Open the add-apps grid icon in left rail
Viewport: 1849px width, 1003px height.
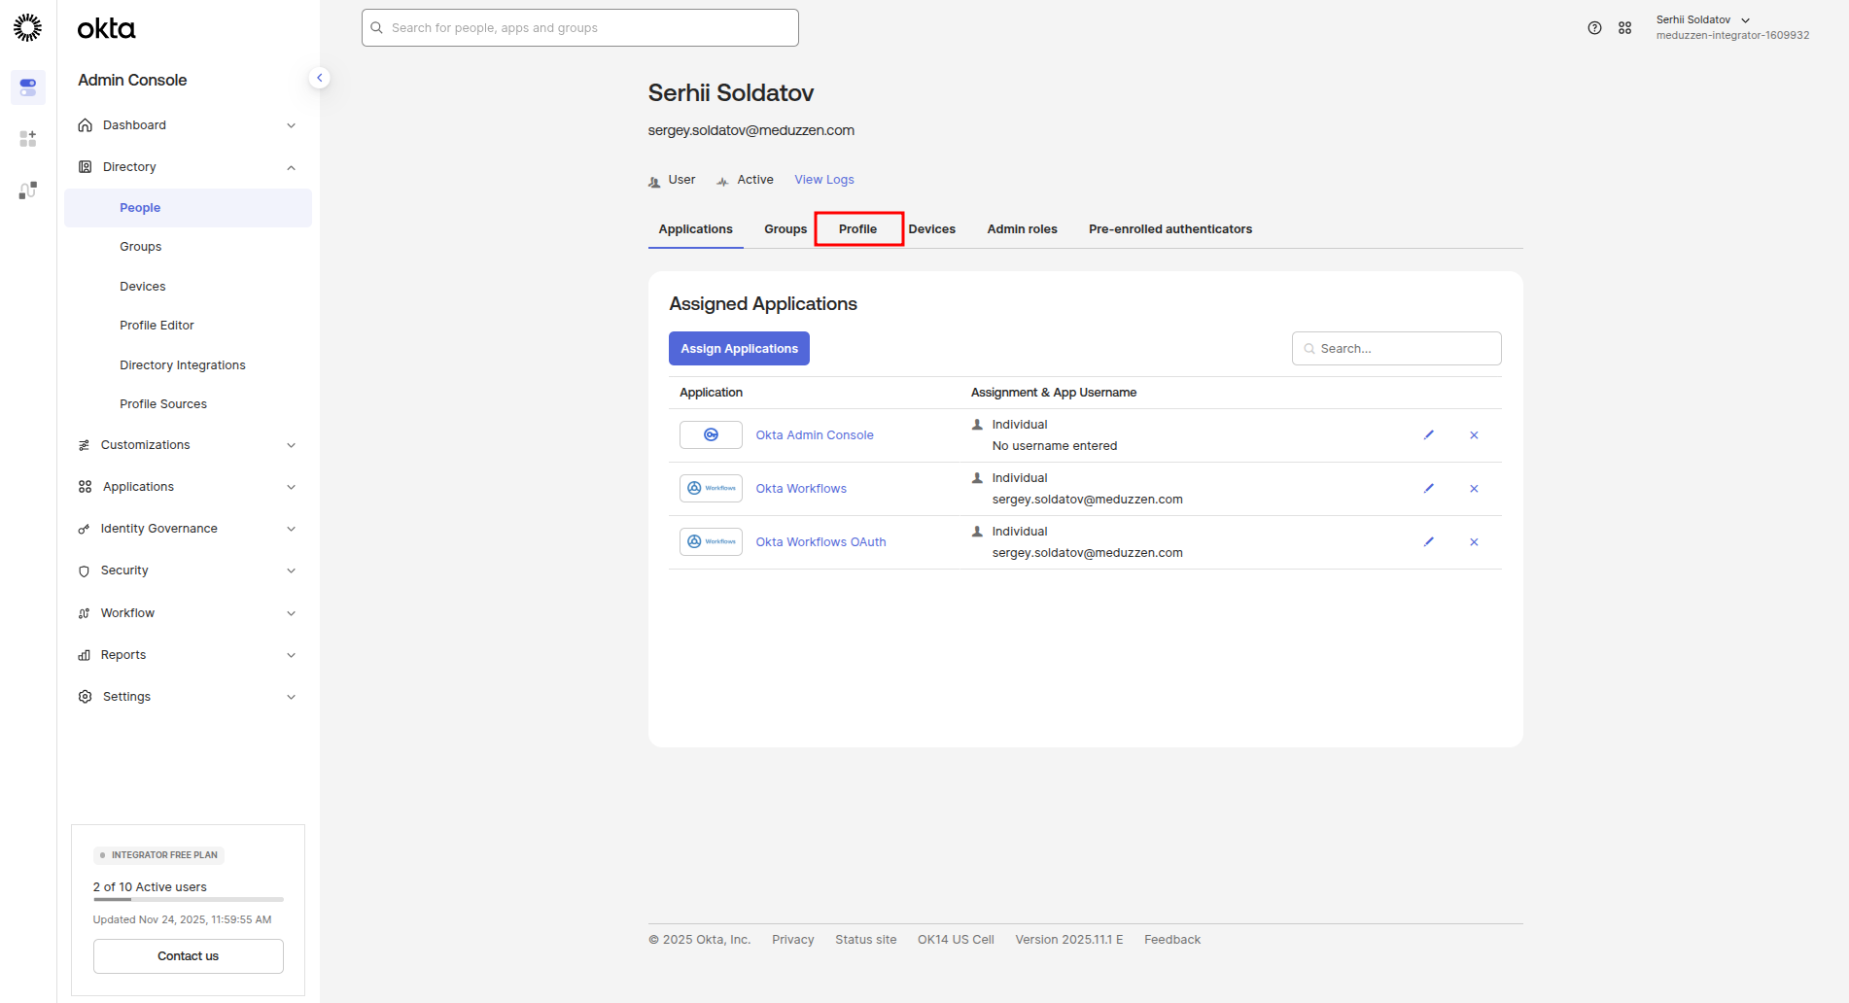coord(28,139)
